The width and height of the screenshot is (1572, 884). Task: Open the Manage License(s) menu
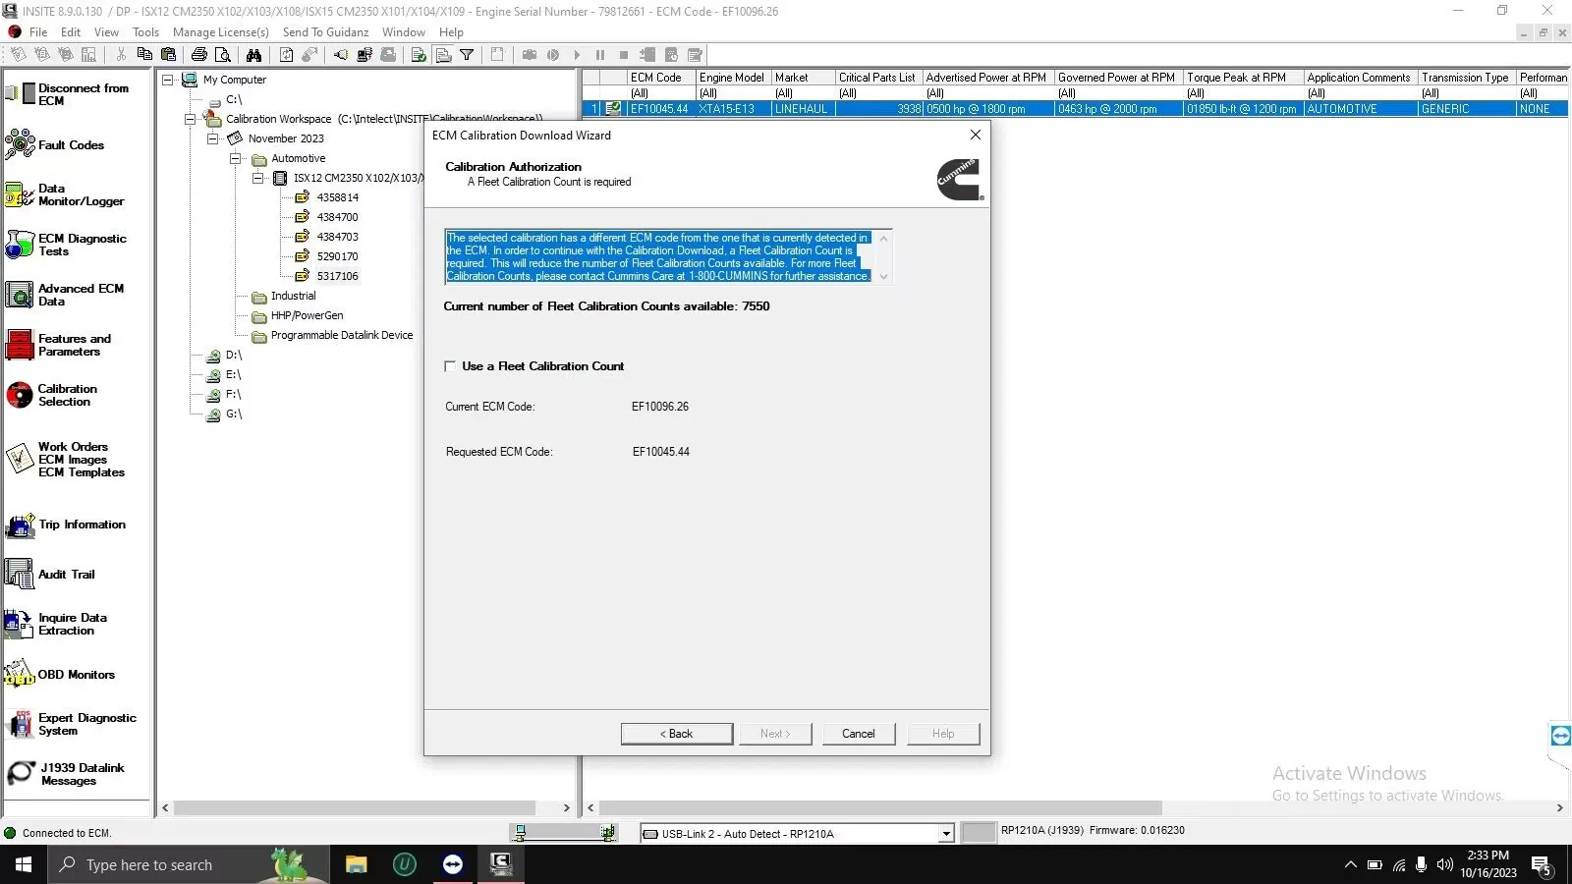coord(221,32)
